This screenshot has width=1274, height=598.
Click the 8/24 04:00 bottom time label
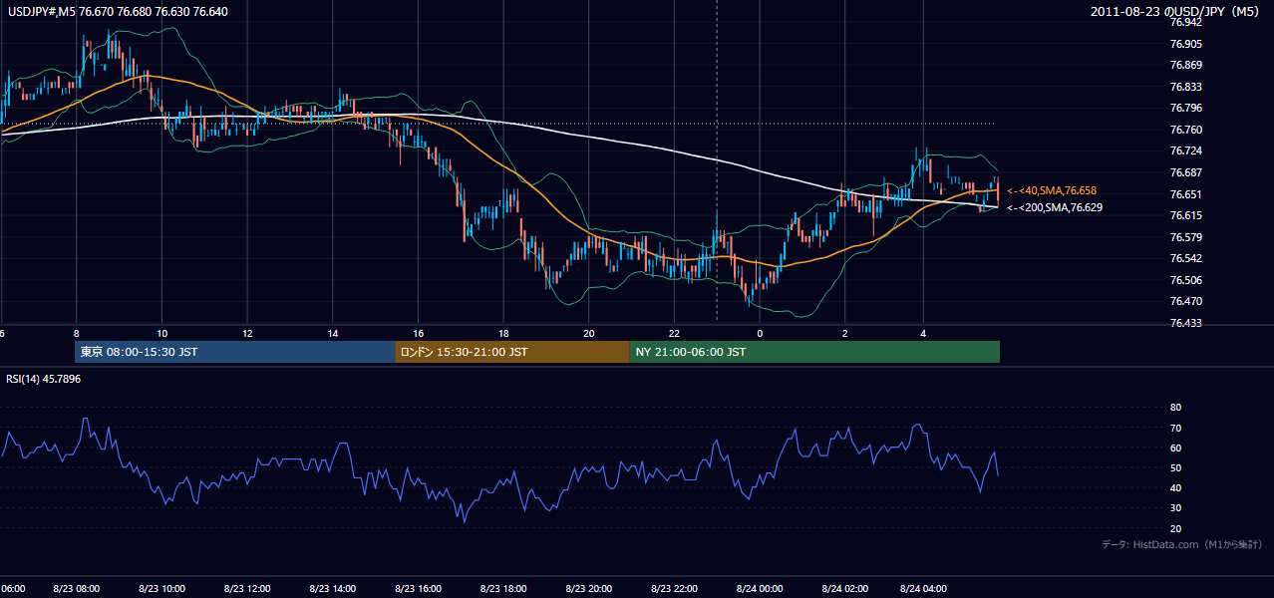point(923,588)
